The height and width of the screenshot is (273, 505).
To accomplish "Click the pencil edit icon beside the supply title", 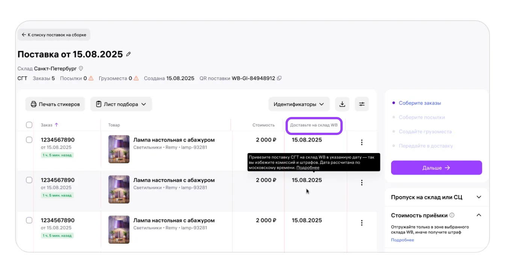I will coord(129,54).
